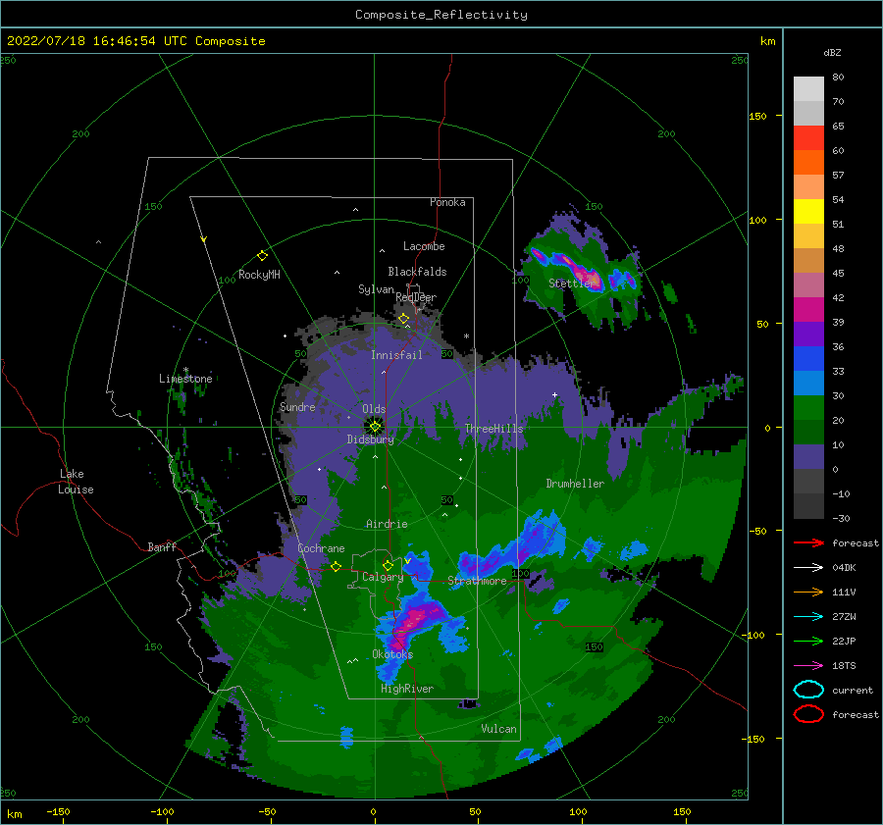Click the Sundre label

(x=297, y=406)
